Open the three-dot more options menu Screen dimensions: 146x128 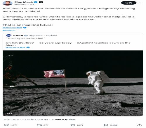[141, 3]
